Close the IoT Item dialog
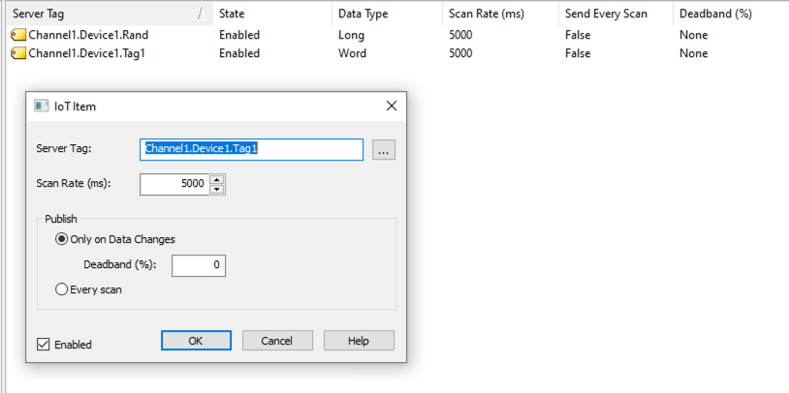Screen dimensions: 789x393 tap(392, 106)
